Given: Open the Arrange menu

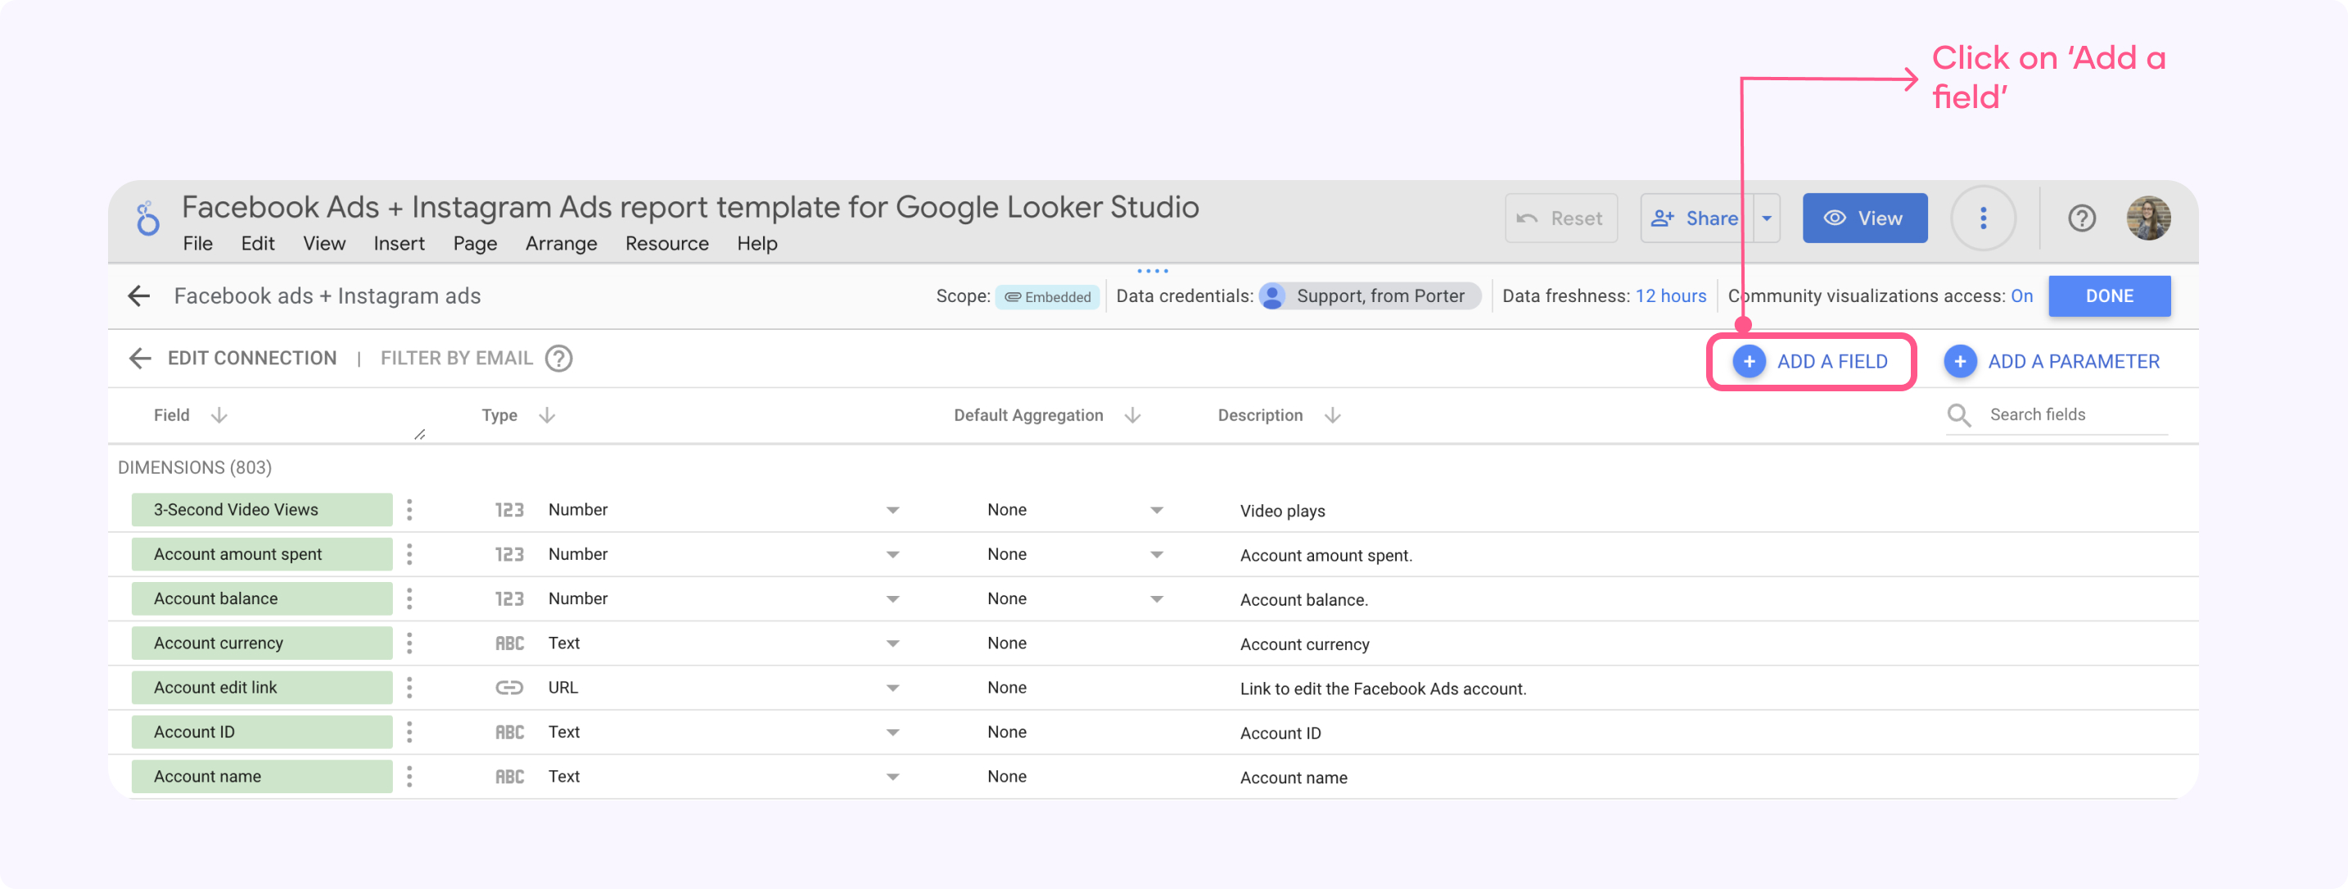Looking at the screenshot, I should (x=562, y=245).
